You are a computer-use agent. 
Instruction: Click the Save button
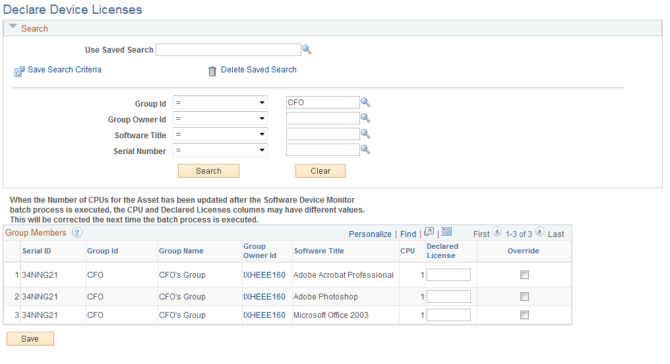[30, 338]
